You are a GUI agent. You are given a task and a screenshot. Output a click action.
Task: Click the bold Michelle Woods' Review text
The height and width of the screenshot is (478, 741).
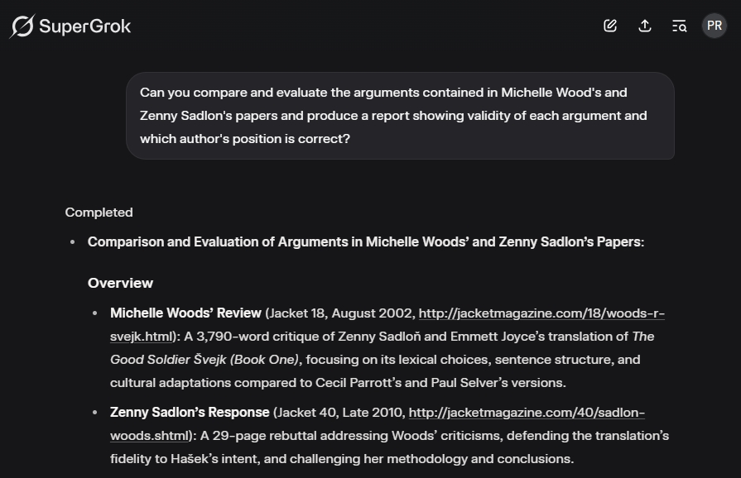(185, 313)
